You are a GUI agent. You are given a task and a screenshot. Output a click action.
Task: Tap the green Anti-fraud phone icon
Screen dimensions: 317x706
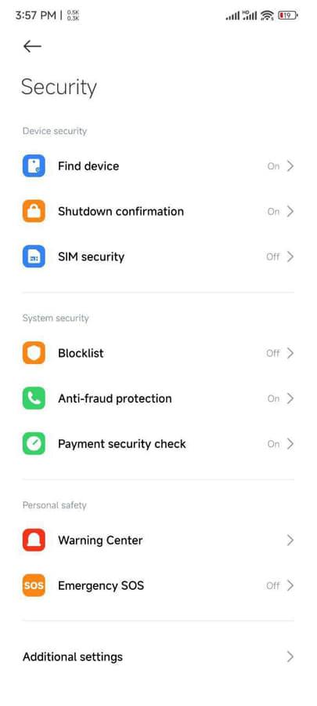tap(34, 398)
